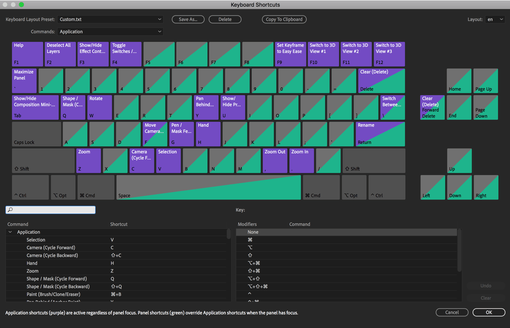Screen dimensions: 510x328
Task: Select Camera (Cycle Forward) command row
Action: (x=51, y=248)
